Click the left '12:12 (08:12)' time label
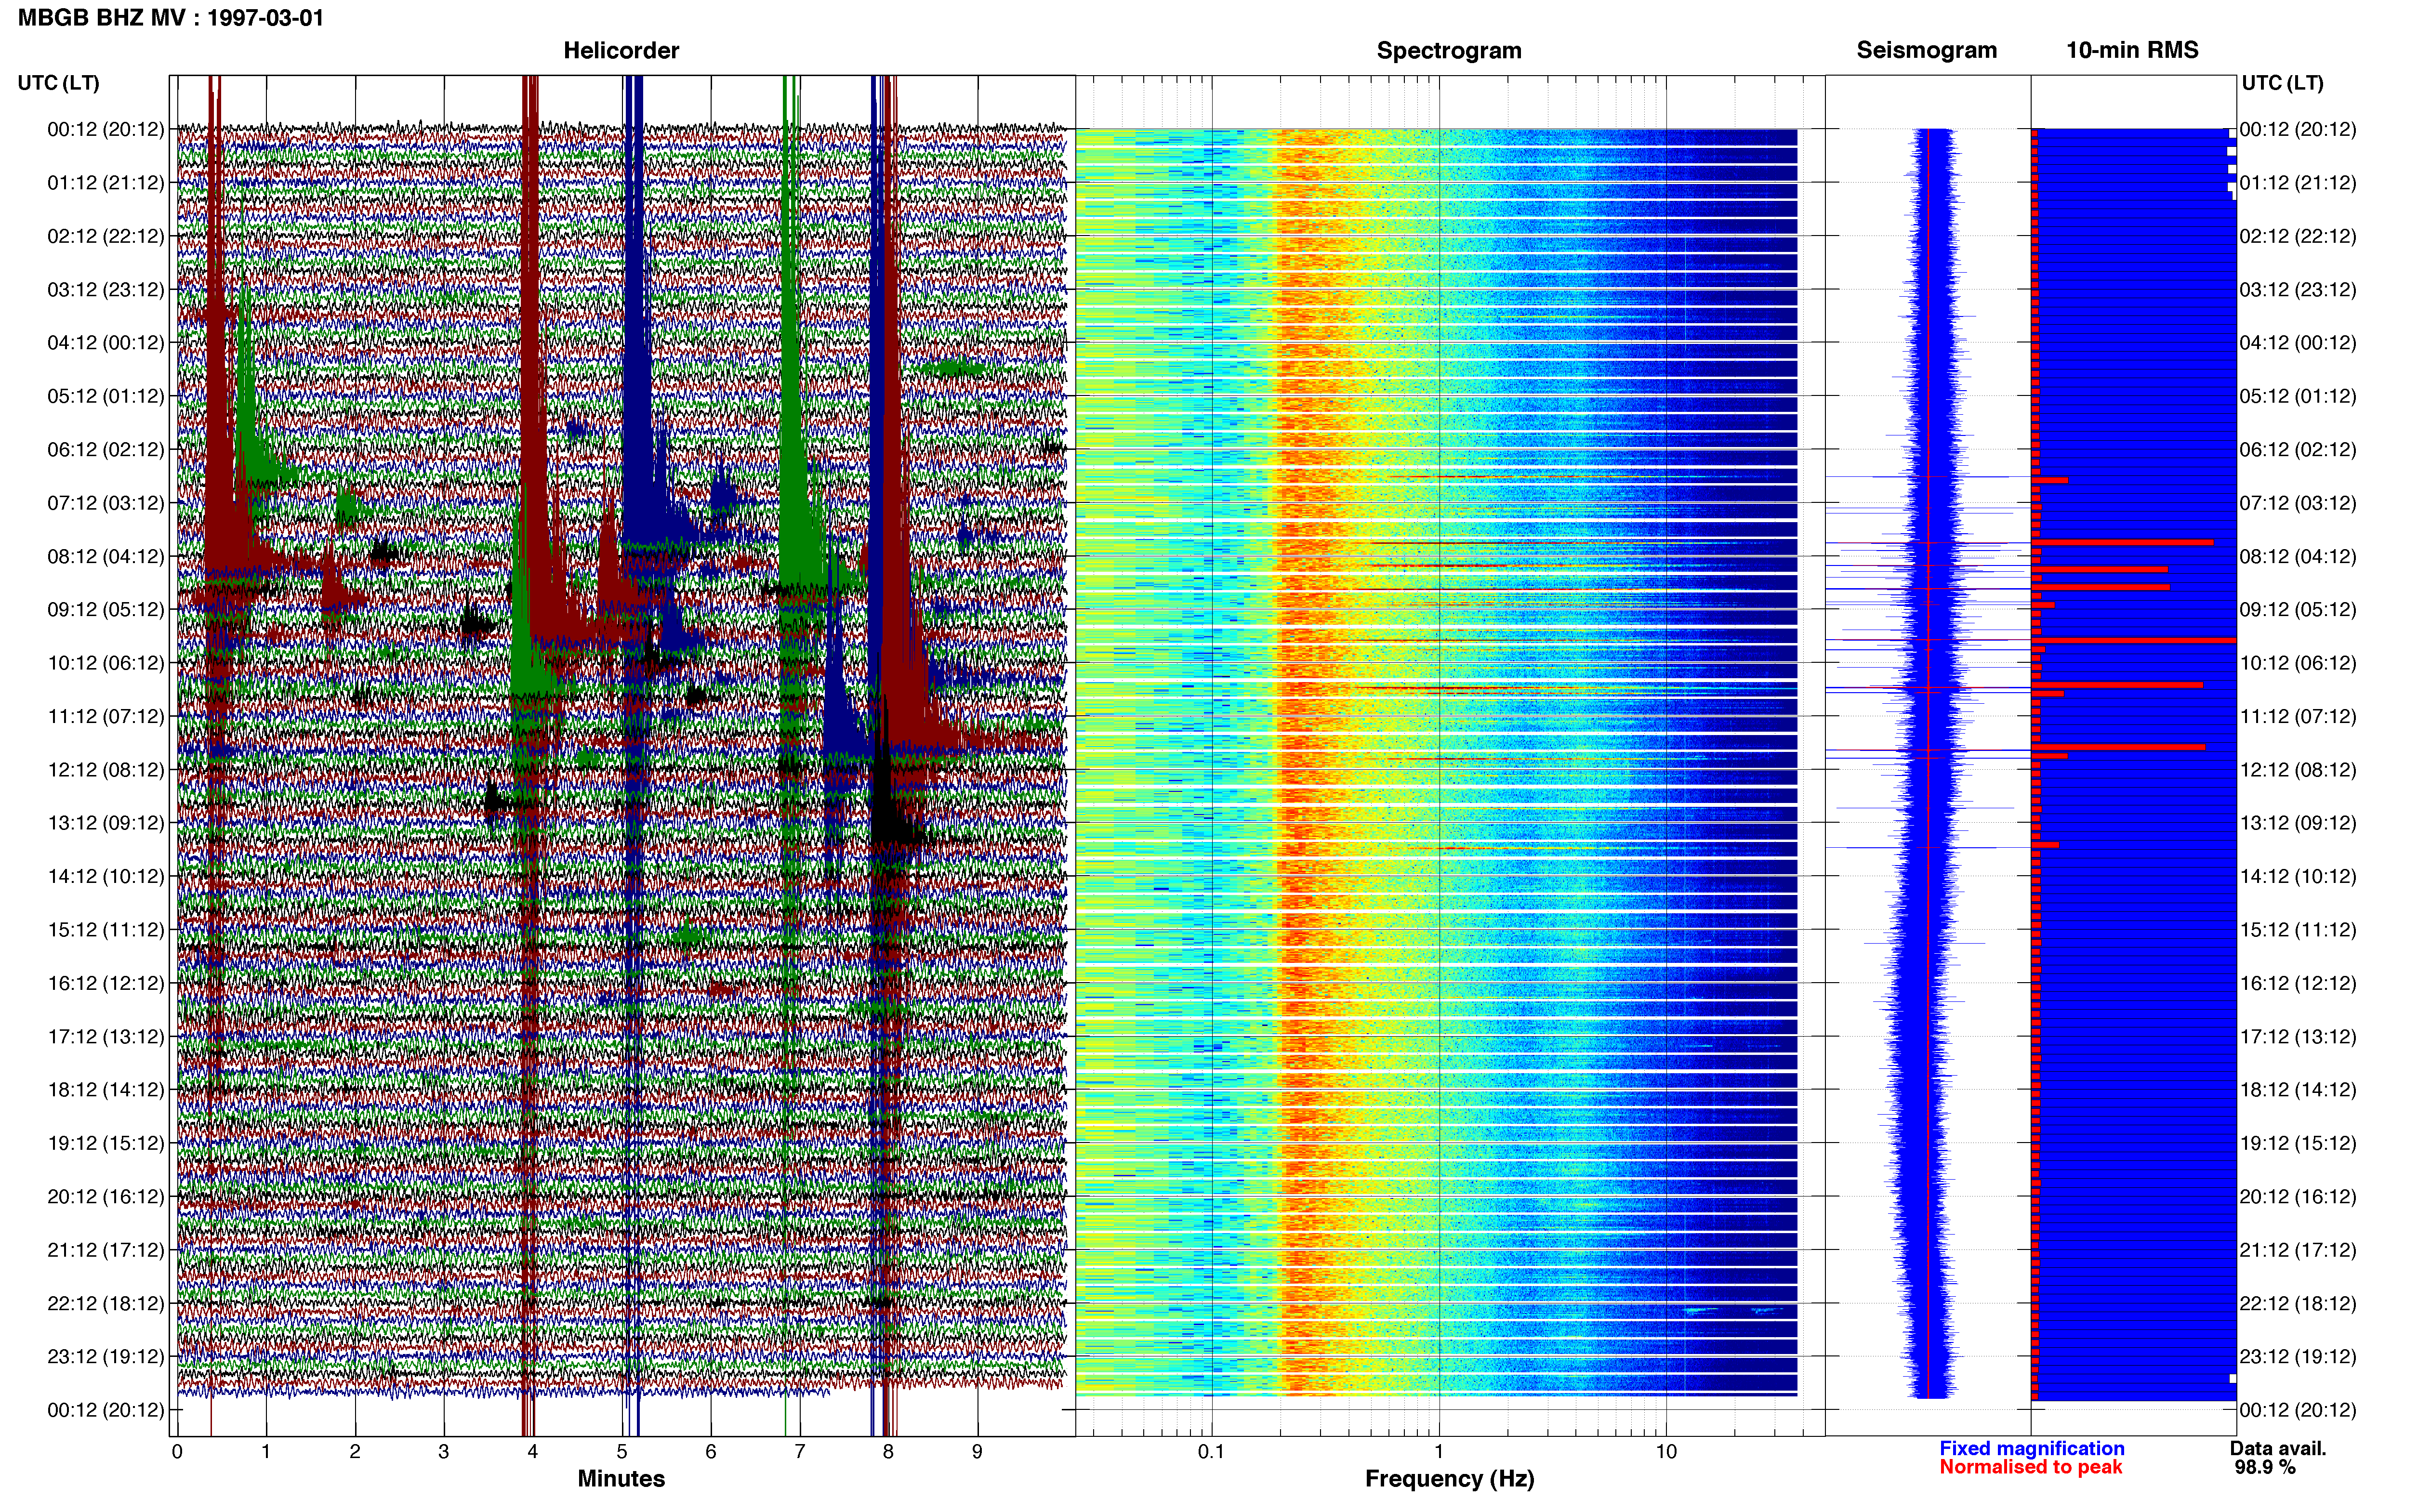This screenshot has width=2418, height=1512. 106,770
